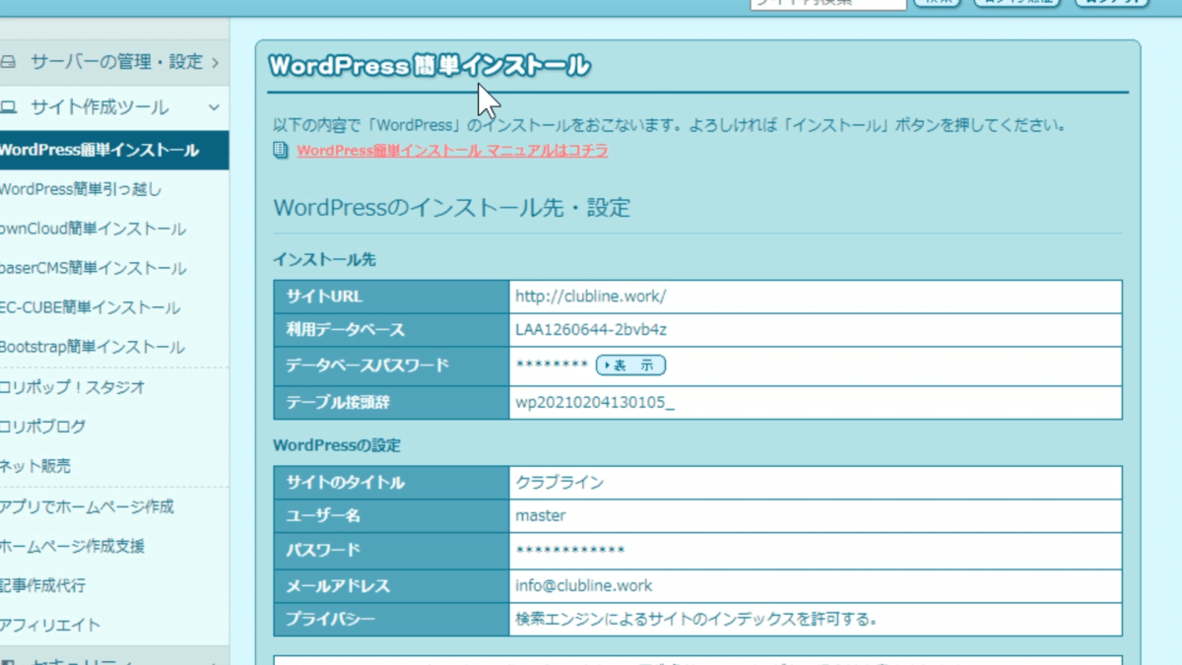Select アプリでホームページ作成
Screen dimensions: 1182x665
pos(87,506)
